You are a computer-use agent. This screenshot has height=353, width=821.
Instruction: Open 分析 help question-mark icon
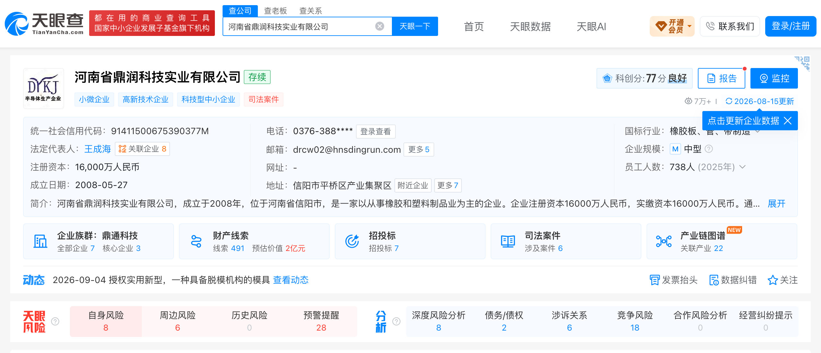tap(396, 321)
